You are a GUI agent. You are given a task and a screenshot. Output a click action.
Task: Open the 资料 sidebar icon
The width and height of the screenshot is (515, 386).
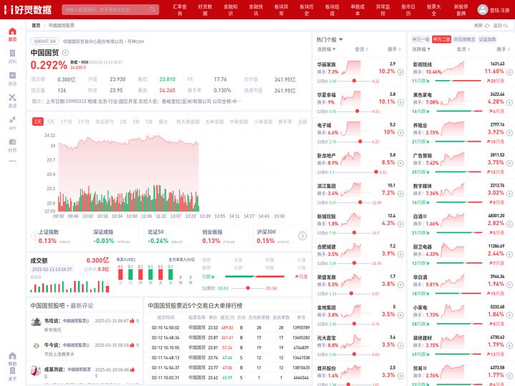(12, 56)
